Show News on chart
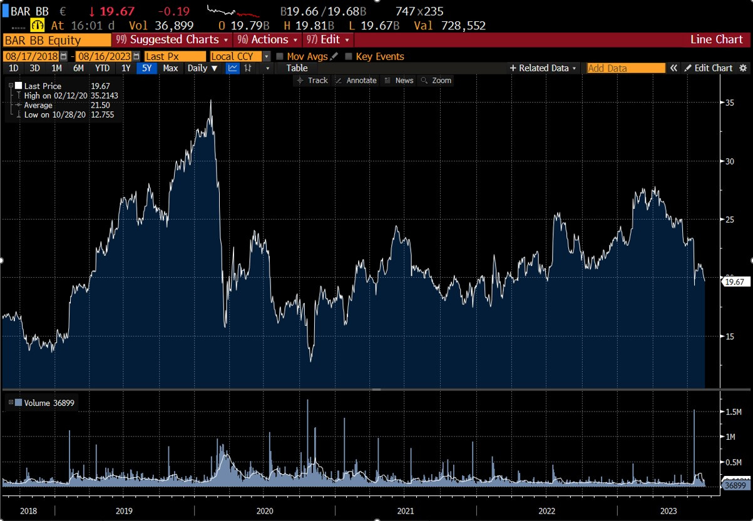 click(x=399, y=80)
